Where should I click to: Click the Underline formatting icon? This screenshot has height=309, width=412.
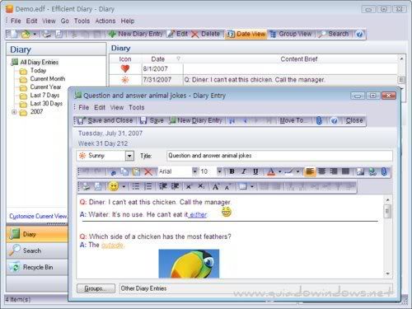click(255, 171)
